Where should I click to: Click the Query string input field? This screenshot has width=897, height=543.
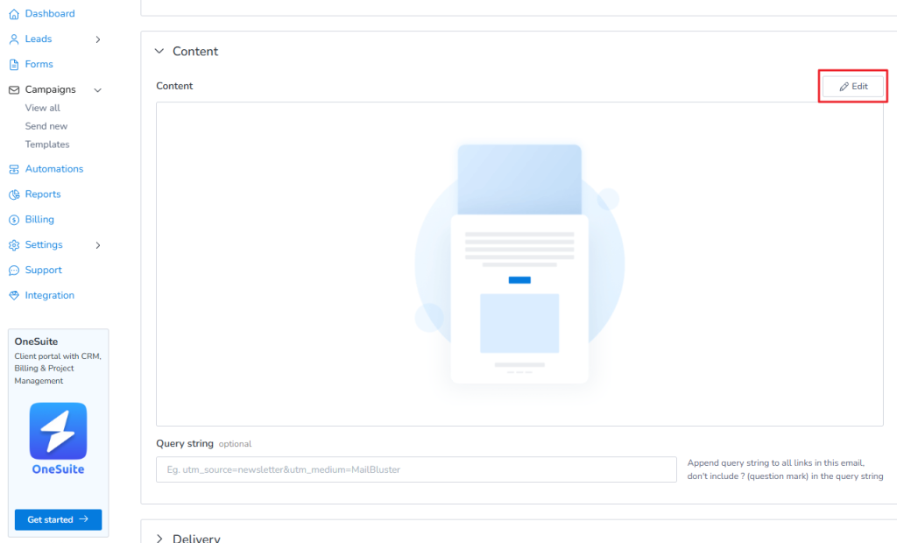[416, 469]
